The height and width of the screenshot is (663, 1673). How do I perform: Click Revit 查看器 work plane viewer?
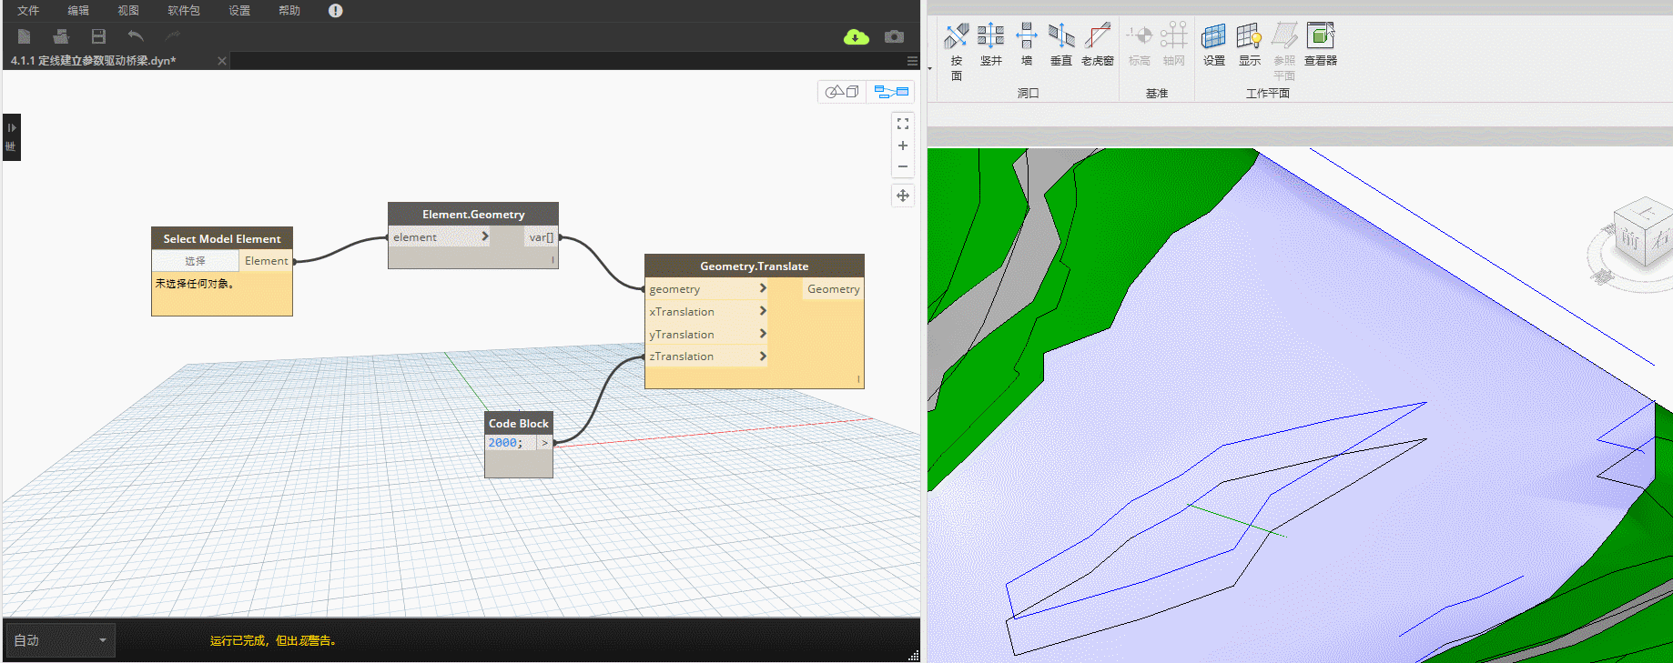[x=1321, y=45]
